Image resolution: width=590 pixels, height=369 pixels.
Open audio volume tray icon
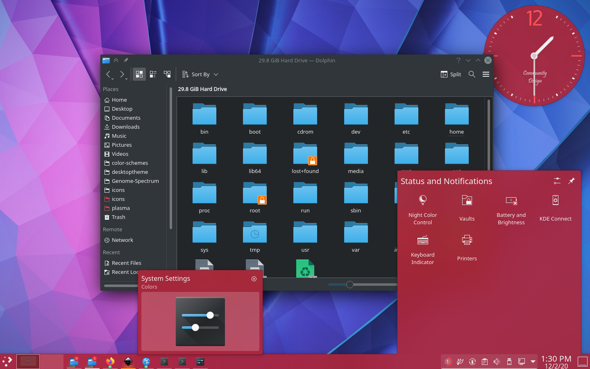point(497,362)
